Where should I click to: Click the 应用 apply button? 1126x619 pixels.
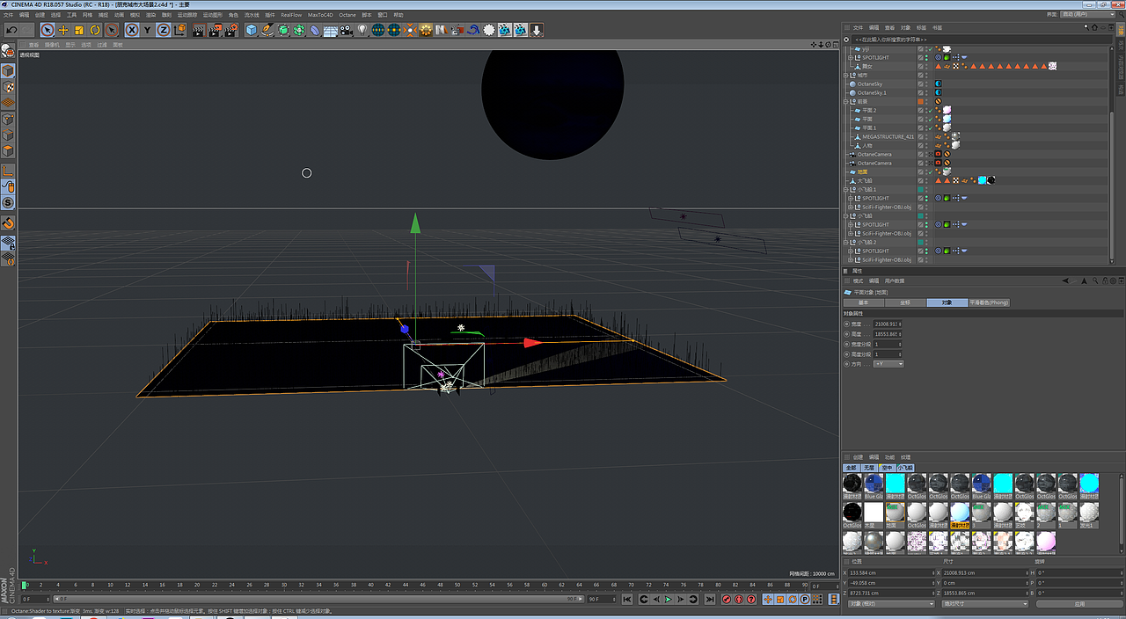[1079, 604]
